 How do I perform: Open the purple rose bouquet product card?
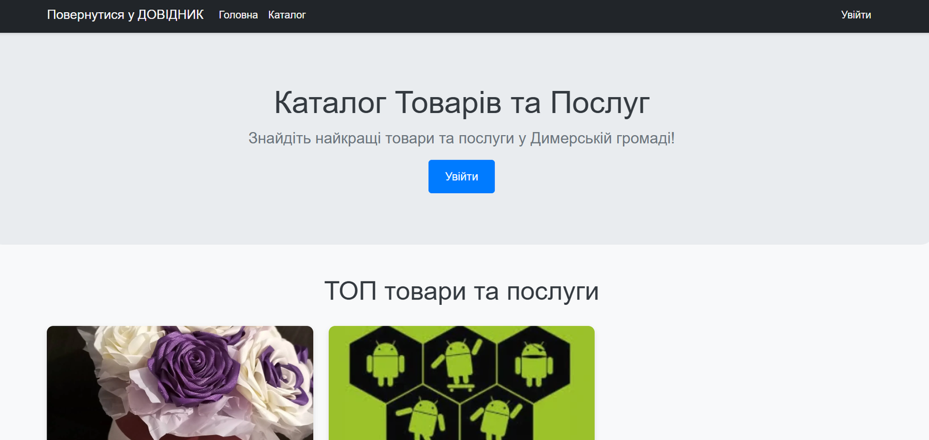point(180,383)
